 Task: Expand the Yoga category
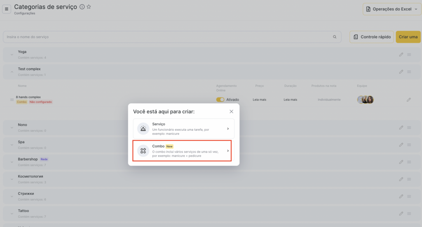click(x=12, y=55)
